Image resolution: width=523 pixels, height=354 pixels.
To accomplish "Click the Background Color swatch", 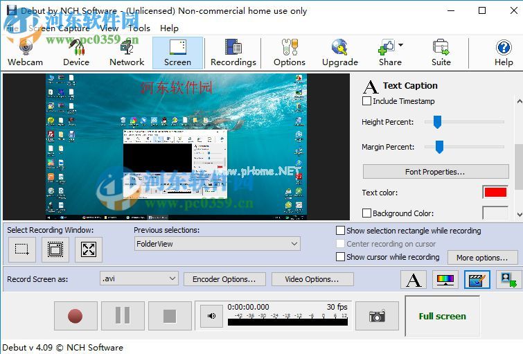I will coord(495,213).
